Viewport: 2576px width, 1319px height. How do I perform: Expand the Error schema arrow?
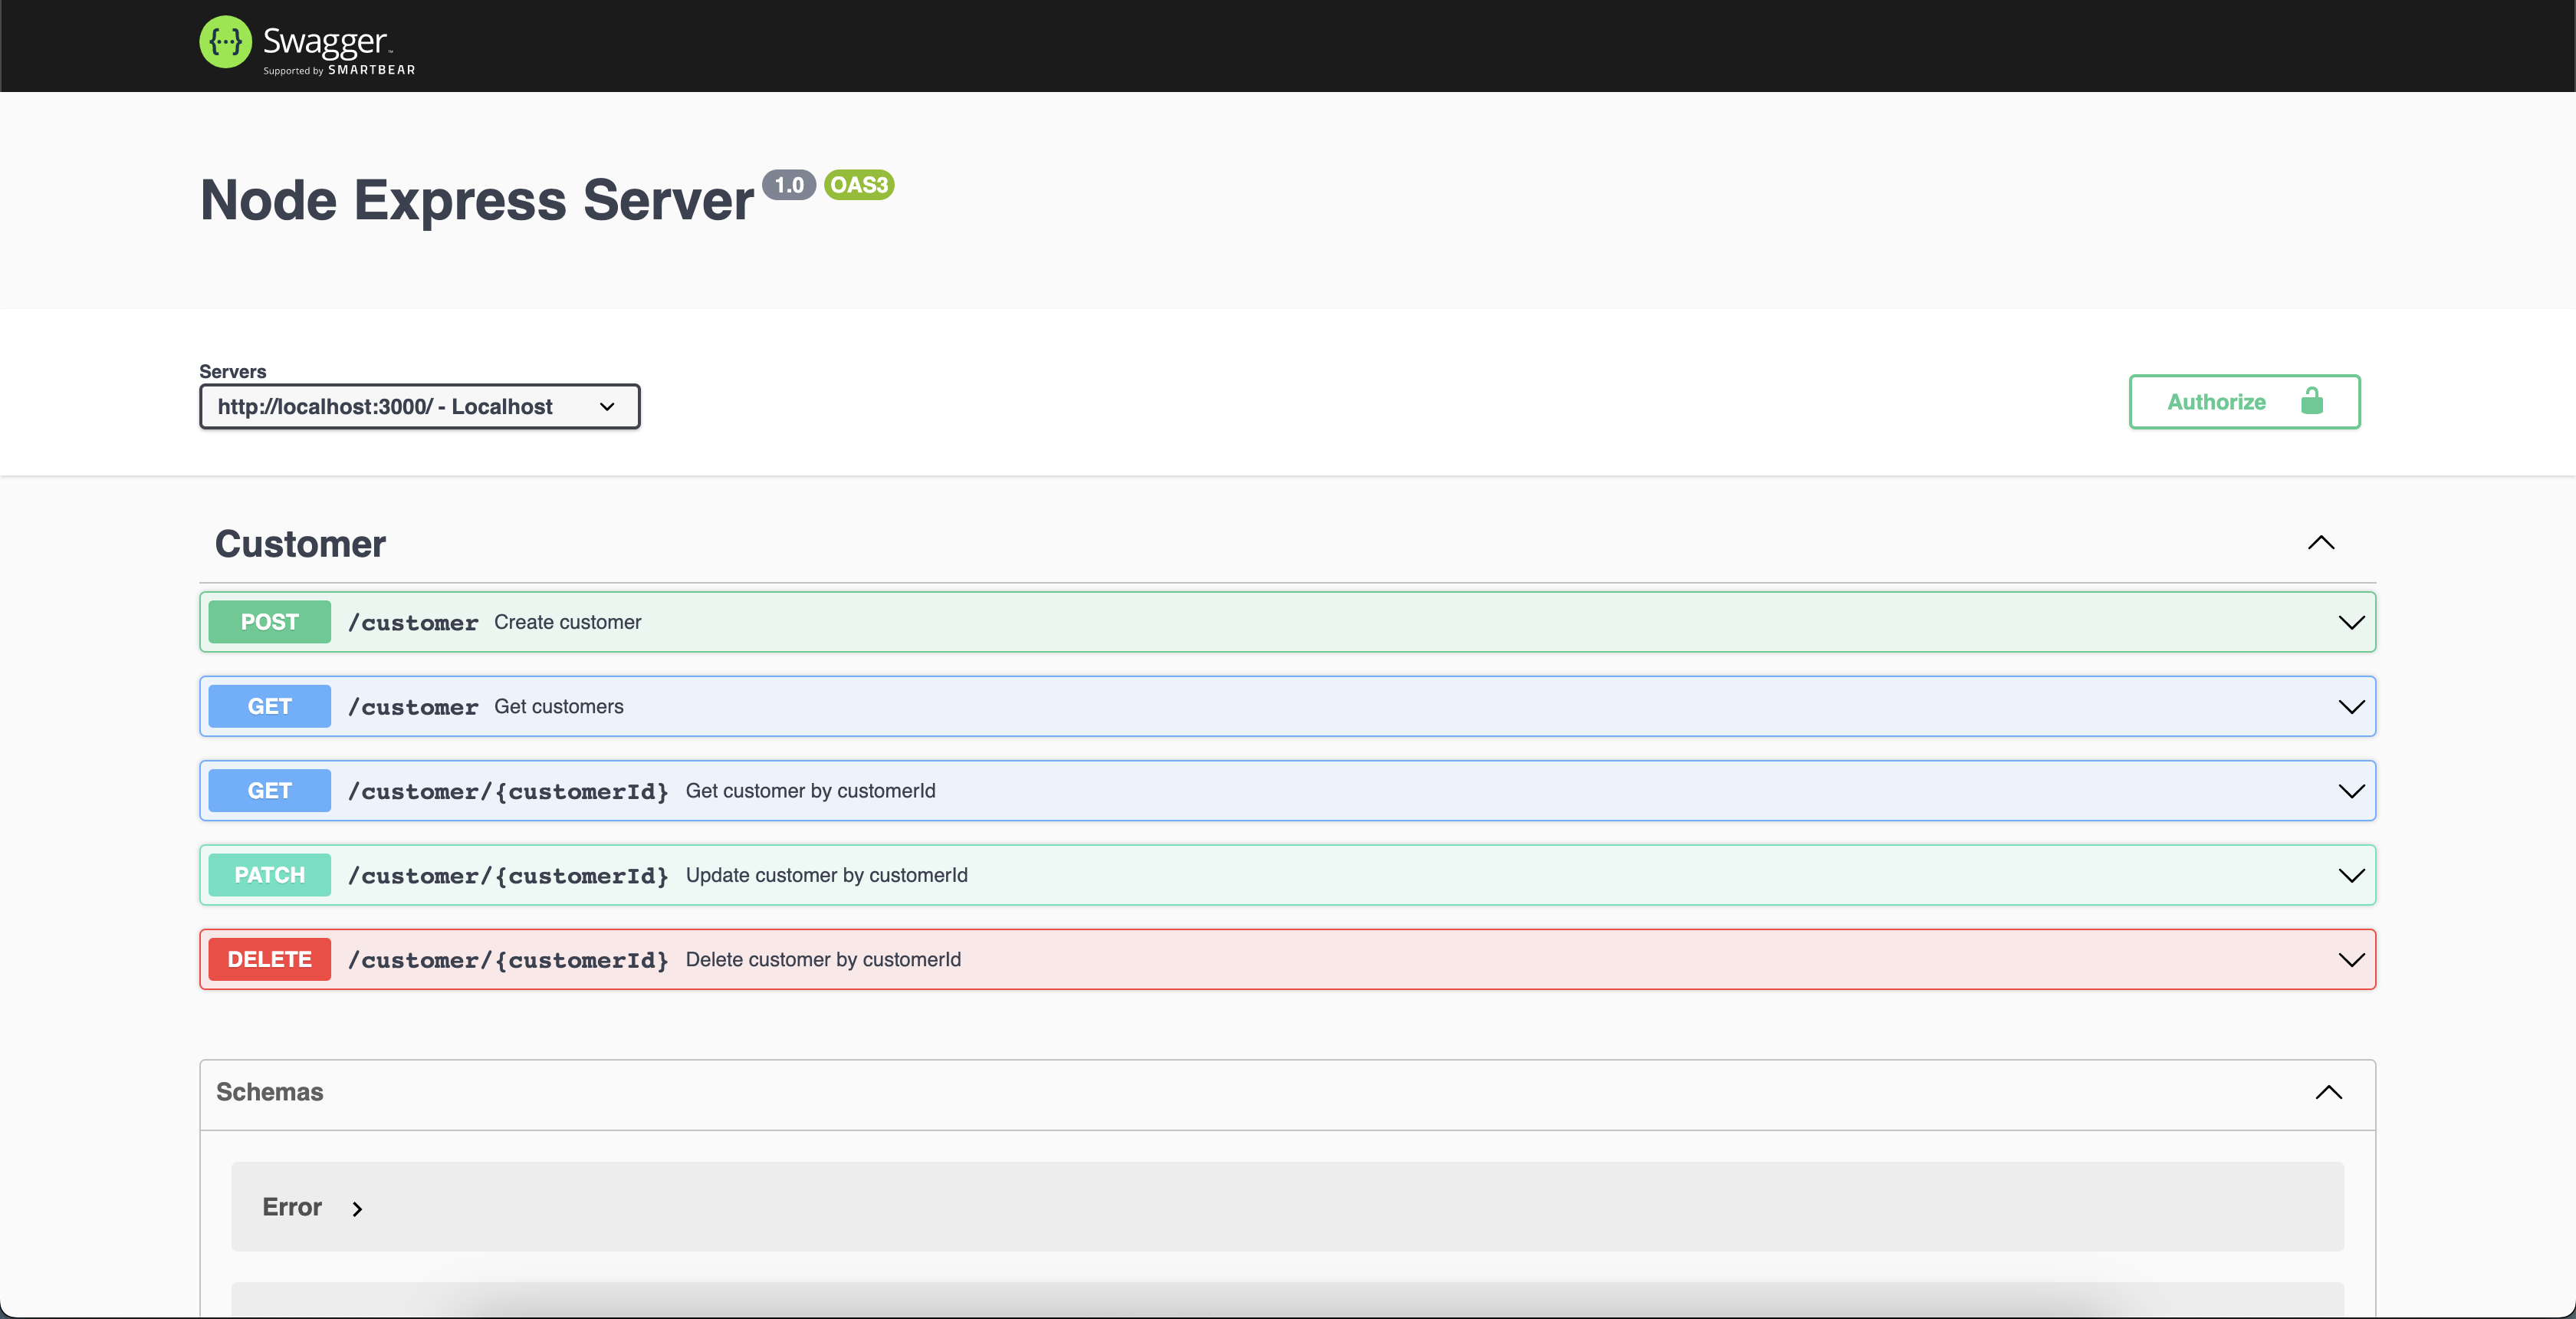357,1209
